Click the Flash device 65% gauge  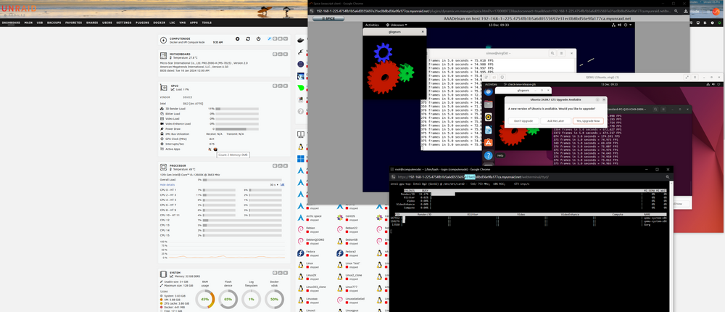(x=228, y=299)
